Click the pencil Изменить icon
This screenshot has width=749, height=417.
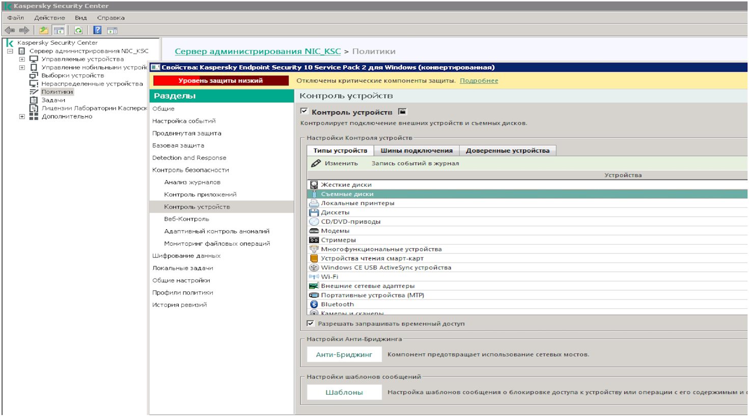coord(316,163)
